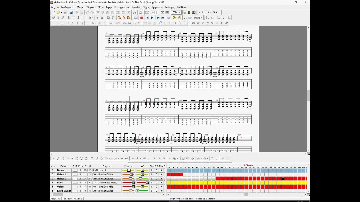Viewport: 360px width, 202px height.
Task: Toggle loop playback icon
Action: pos(169,18)
